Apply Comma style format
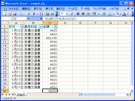This screenshot has height=101, width=135. [x=99, y=14]
